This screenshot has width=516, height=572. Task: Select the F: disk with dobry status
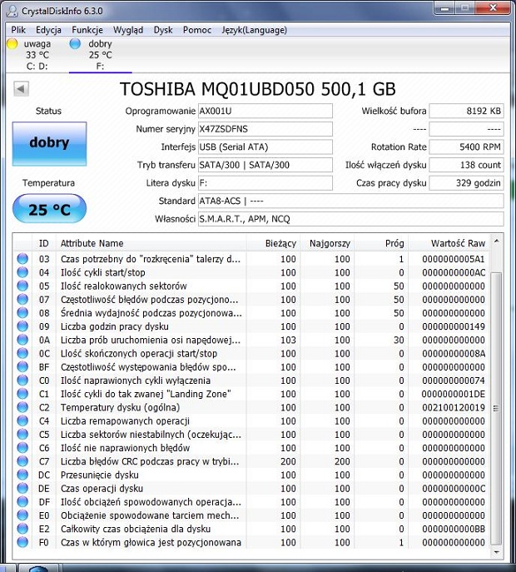tap(100, 55)
